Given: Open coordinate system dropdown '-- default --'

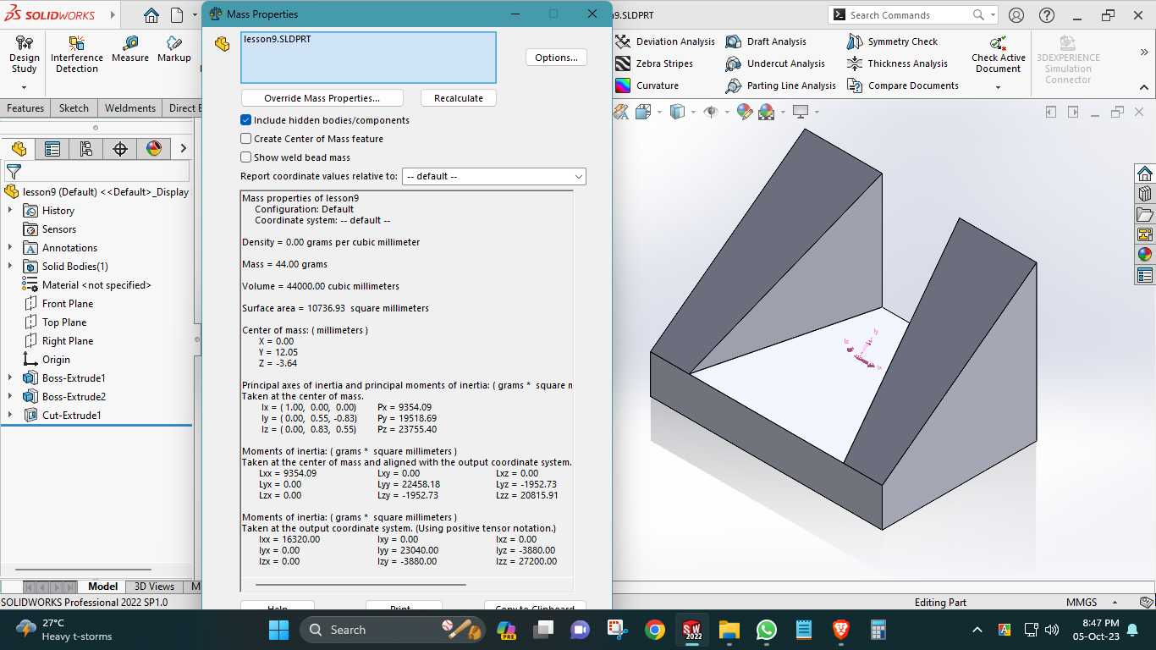Looking at the screenshot, I should click(494, 176).
